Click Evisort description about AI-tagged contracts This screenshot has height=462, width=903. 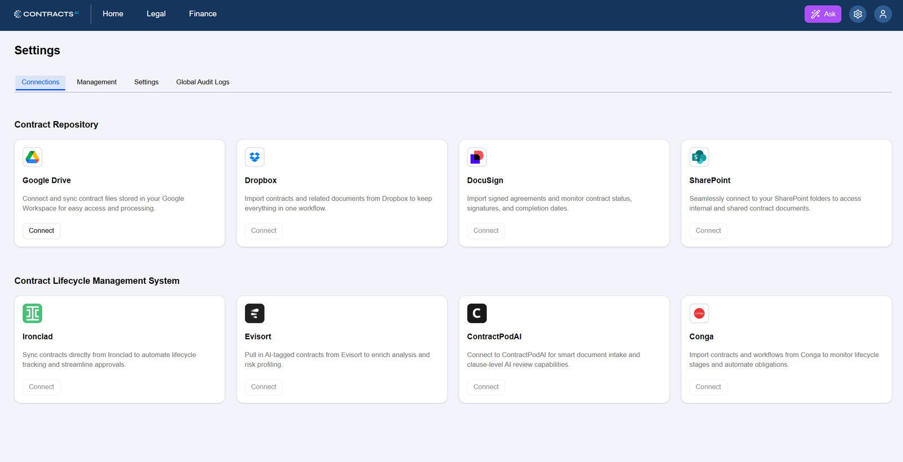click(x=337, y=360)
